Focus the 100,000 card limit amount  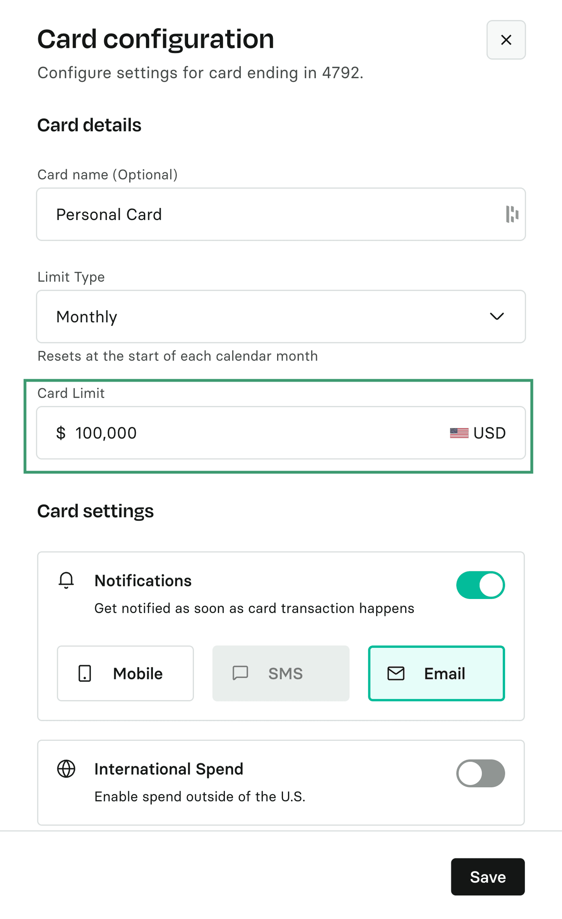[x=234, y=433]
